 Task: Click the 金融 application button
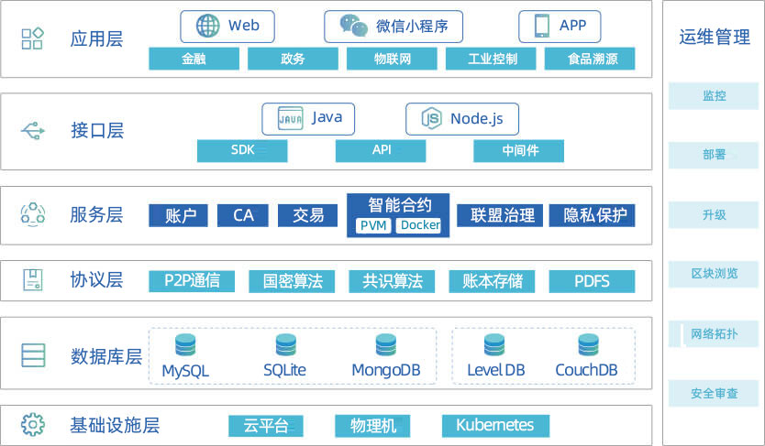point(194,60)
